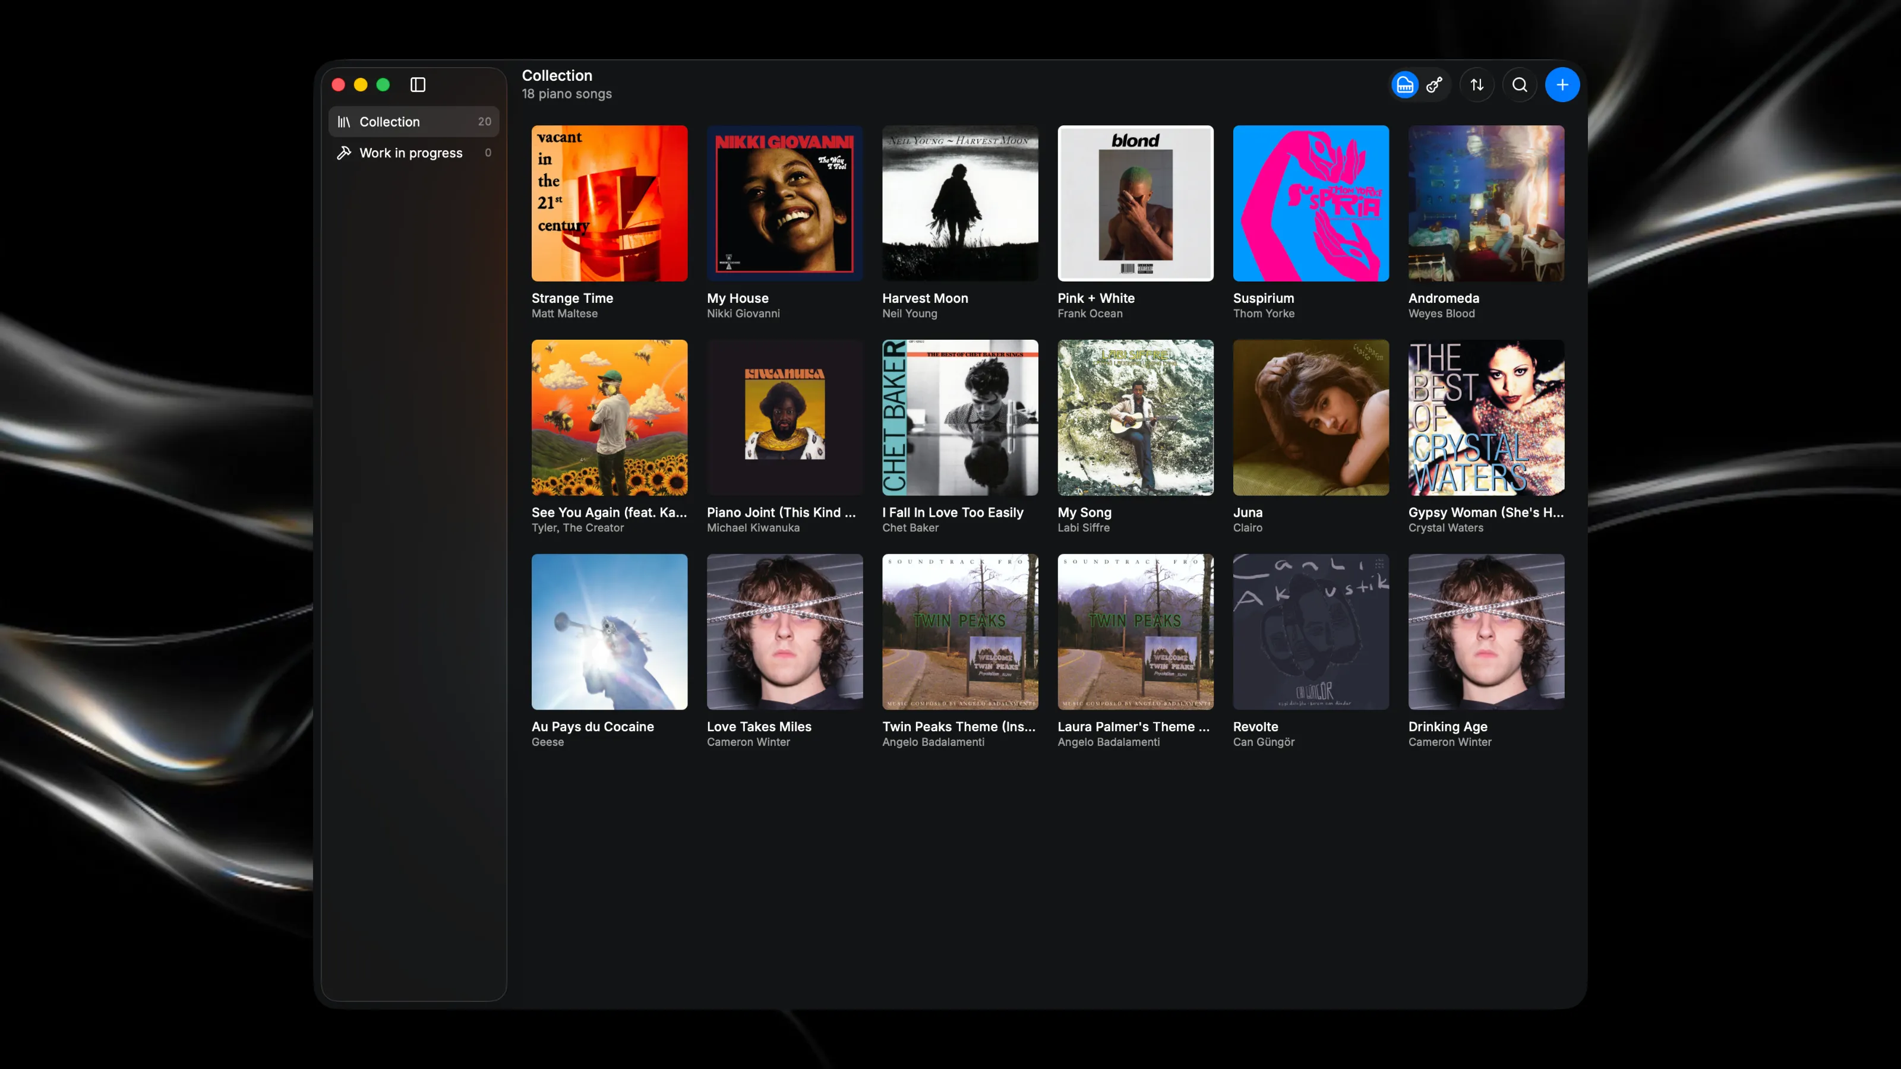The height and width of the screenshot is (1069, 1901).
Task: Open the Suspirium album cover
Action: (x=1311, y=203)
